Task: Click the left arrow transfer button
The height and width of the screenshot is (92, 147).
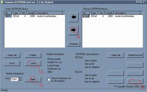Action: coord(73,17)
